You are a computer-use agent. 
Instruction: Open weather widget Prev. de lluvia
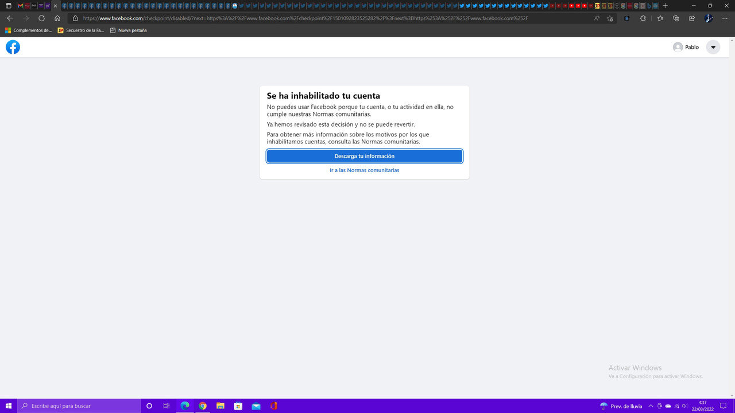point(621,406)
